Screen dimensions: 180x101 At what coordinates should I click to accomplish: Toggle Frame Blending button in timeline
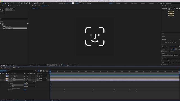click(x=41, y=71)
